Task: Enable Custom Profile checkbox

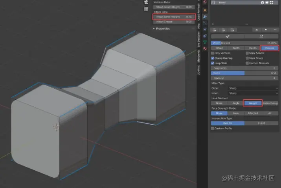Action: point(213,128)
